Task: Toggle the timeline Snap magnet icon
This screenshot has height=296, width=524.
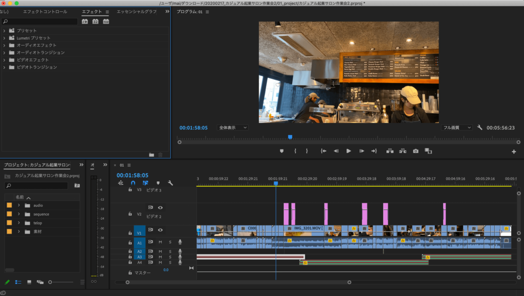Action: [133, 183]
